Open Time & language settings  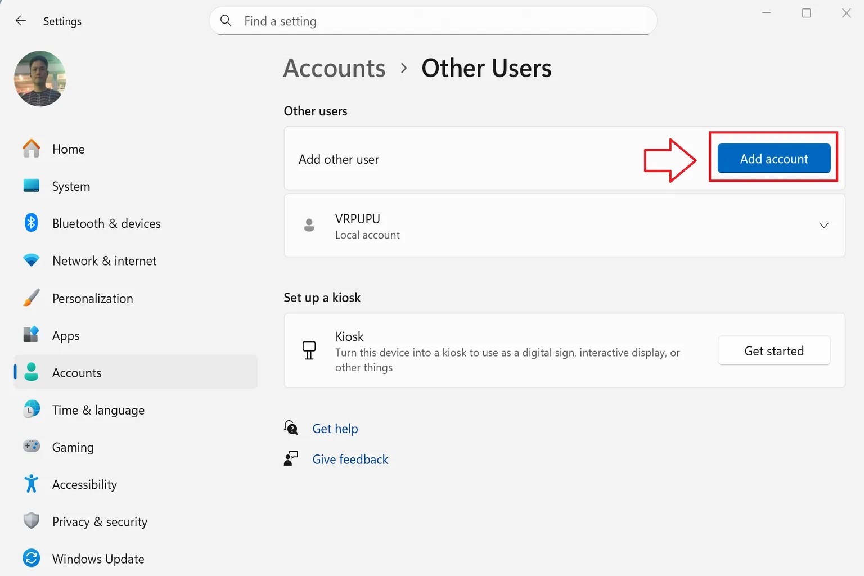[136, 409]
